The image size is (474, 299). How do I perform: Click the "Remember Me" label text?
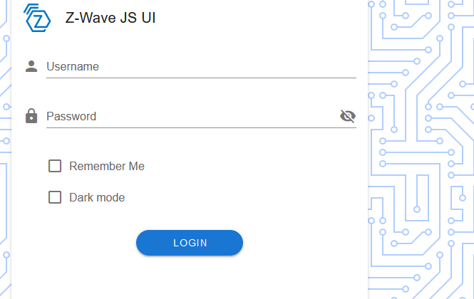(107, 166)
